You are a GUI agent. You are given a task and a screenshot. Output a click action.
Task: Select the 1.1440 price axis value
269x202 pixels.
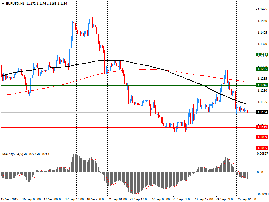[x=263, y=21]
